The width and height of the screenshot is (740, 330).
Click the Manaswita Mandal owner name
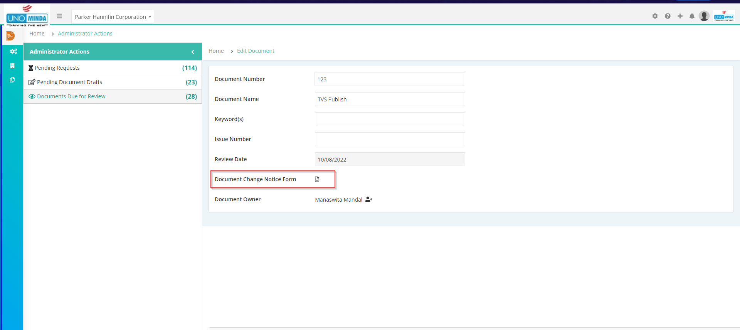[339, 200]
